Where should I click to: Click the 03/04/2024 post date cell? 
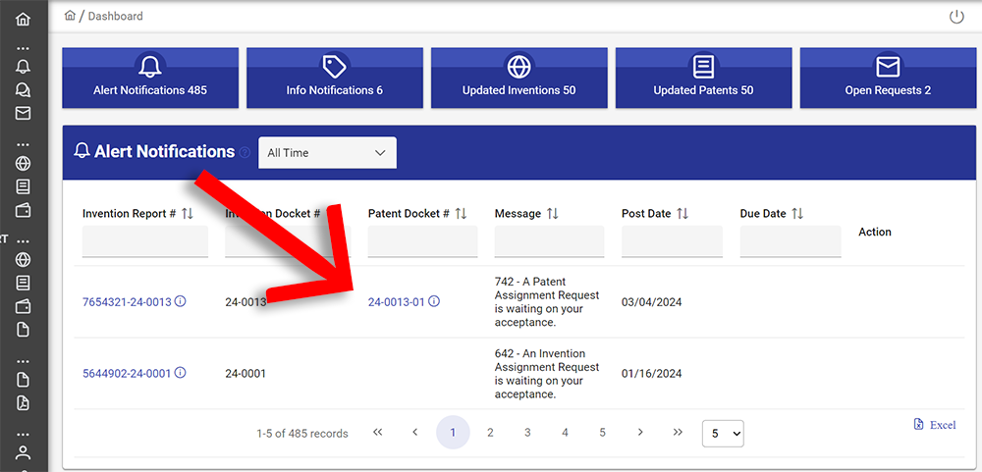(651, 302)
